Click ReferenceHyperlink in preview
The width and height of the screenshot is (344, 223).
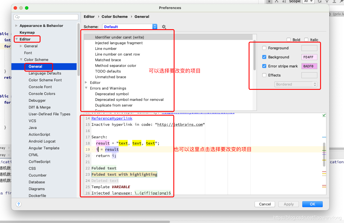pyautogui.click(x=112, y=118)
